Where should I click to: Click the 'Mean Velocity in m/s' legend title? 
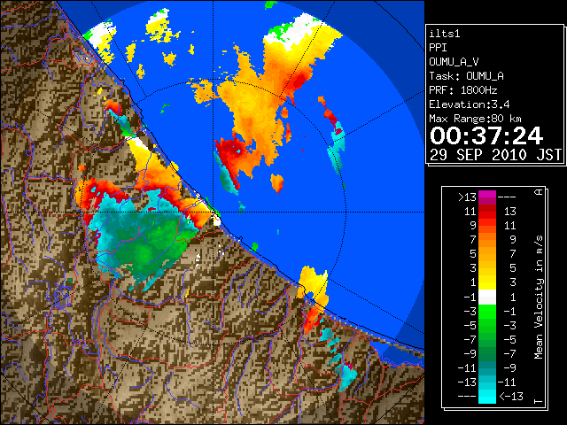coord(539,297)
